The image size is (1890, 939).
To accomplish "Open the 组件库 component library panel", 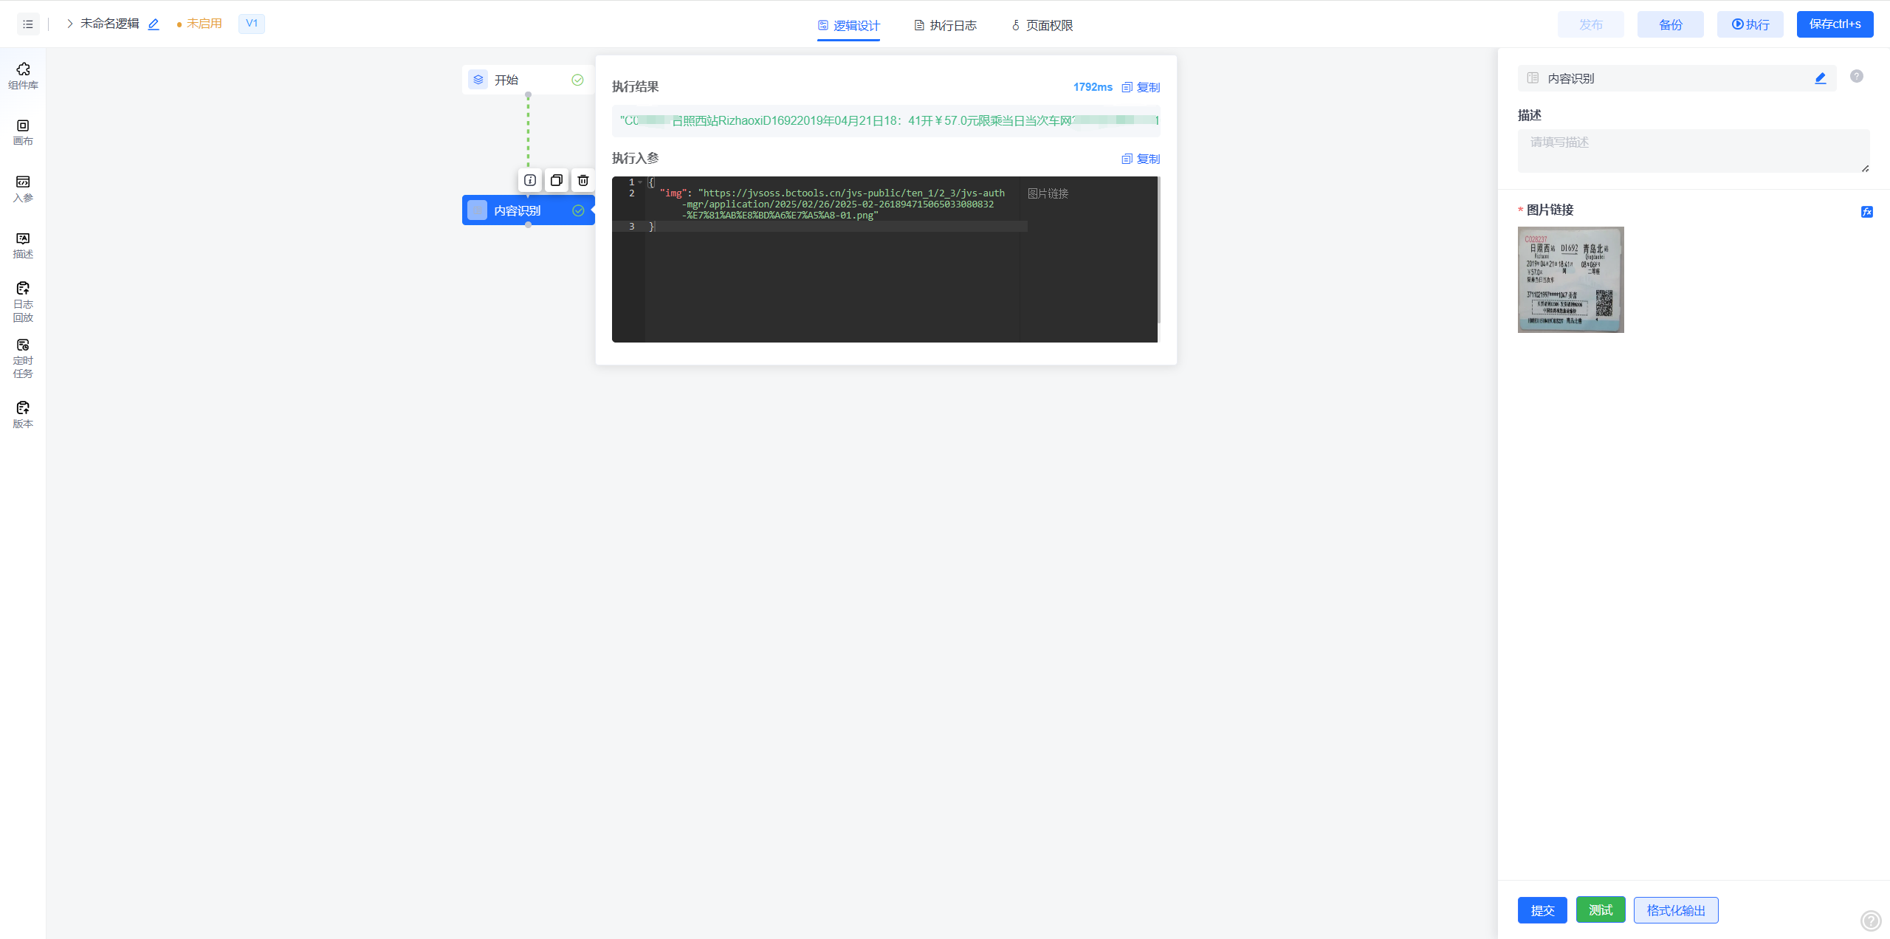I will tap(23, 75).
